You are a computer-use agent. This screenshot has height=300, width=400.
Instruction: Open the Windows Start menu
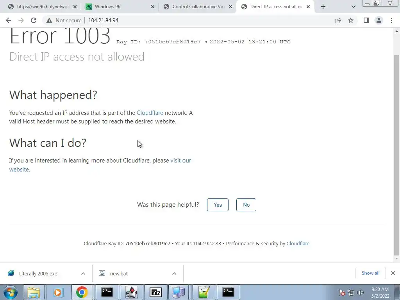[11, 292]
